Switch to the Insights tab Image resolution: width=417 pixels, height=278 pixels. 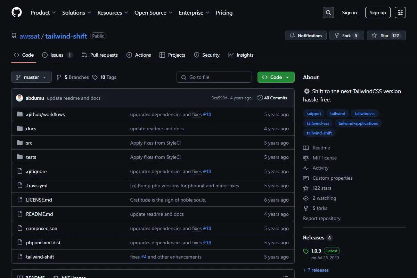[x=241, y=55]
